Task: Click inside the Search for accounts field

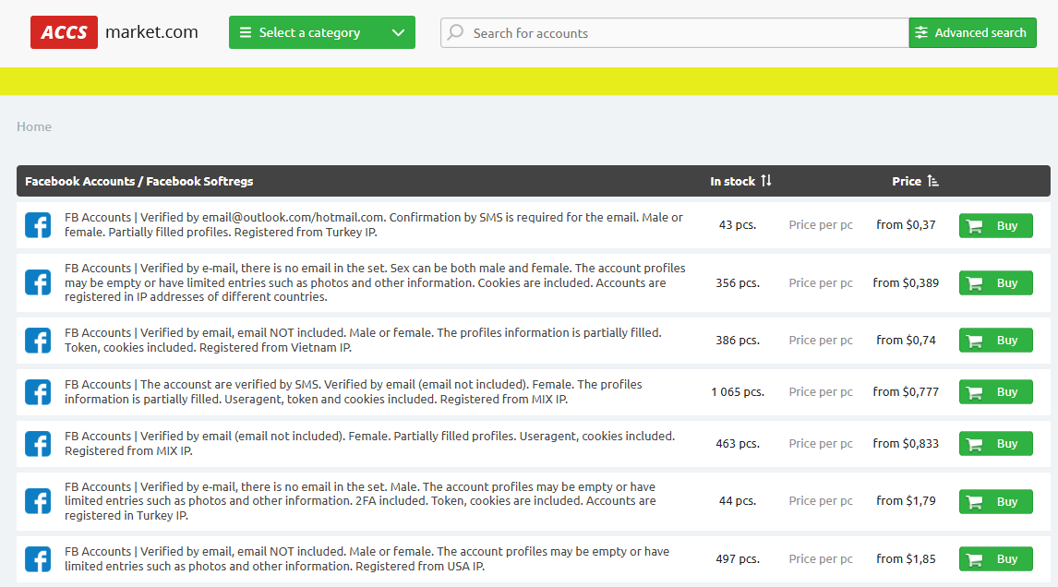Action: [x=675, y=33]
